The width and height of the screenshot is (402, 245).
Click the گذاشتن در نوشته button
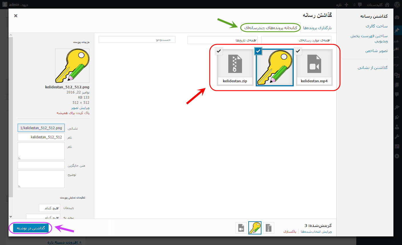[x=31, y=228]
